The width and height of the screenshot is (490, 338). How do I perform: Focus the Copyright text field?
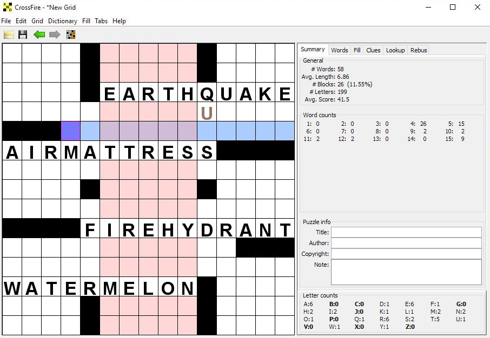click(406, 254)
